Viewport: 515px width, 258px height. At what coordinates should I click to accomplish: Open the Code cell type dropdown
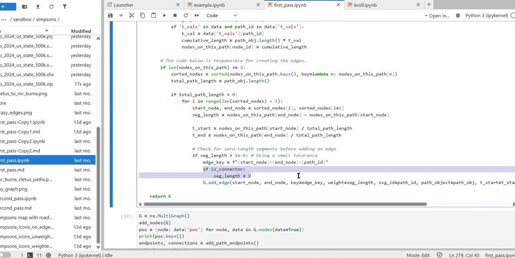[x=221, y=15]
